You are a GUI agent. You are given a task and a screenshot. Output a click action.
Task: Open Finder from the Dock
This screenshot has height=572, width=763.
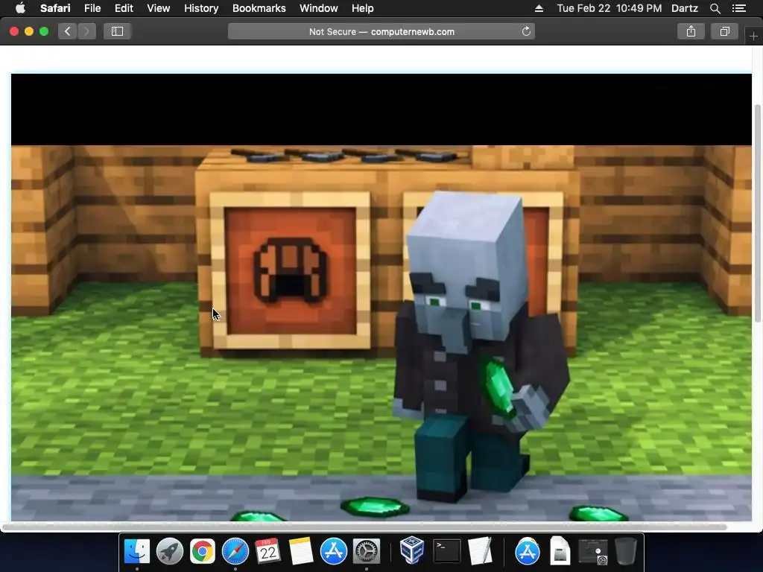pyautogui.click(x=137, y=551)
